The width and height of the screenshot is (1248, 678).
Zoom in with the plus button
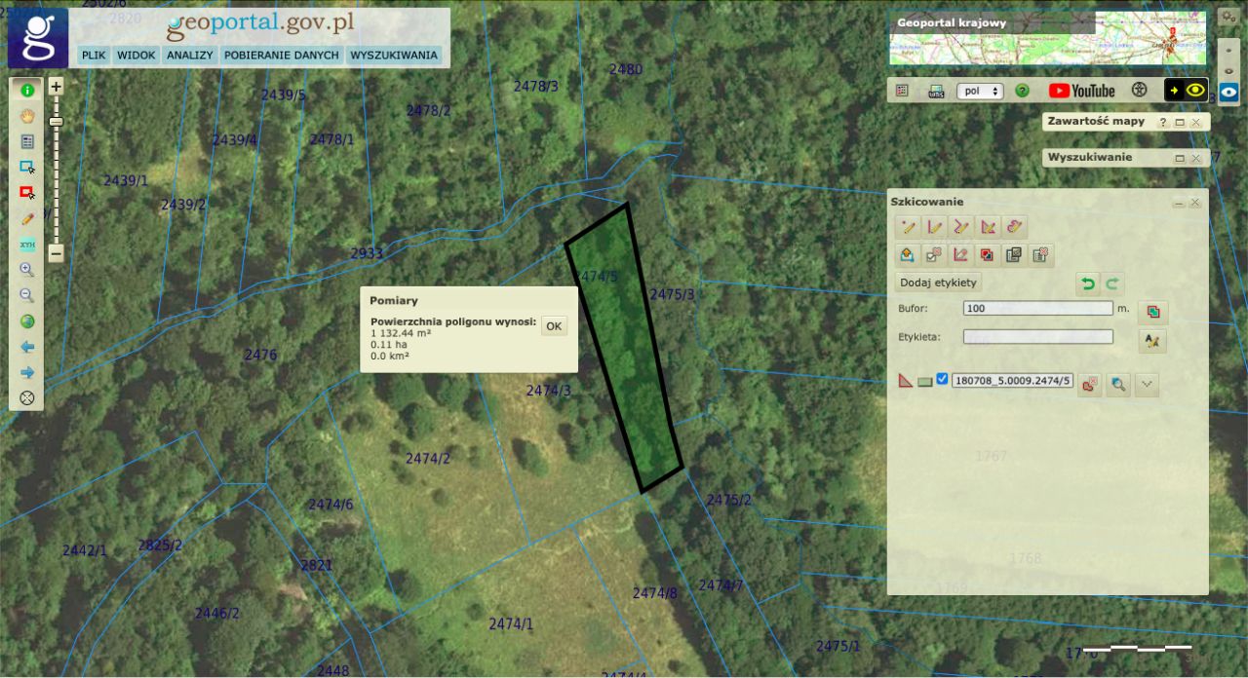[56, 87]
